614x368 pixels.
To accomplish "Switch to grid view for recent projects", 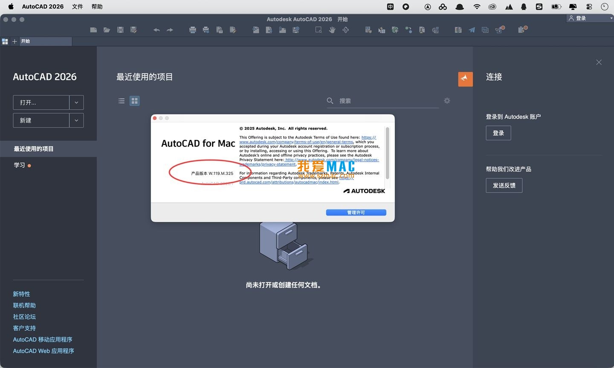I will [134, 101].
